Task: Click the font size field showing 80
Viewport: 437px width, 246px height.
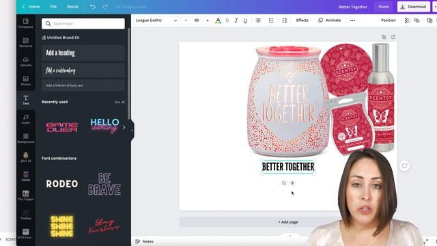Action: coord(197,20)
